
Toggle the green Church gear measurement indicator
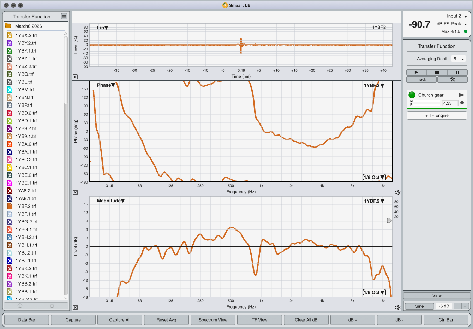tap(412, 95)
